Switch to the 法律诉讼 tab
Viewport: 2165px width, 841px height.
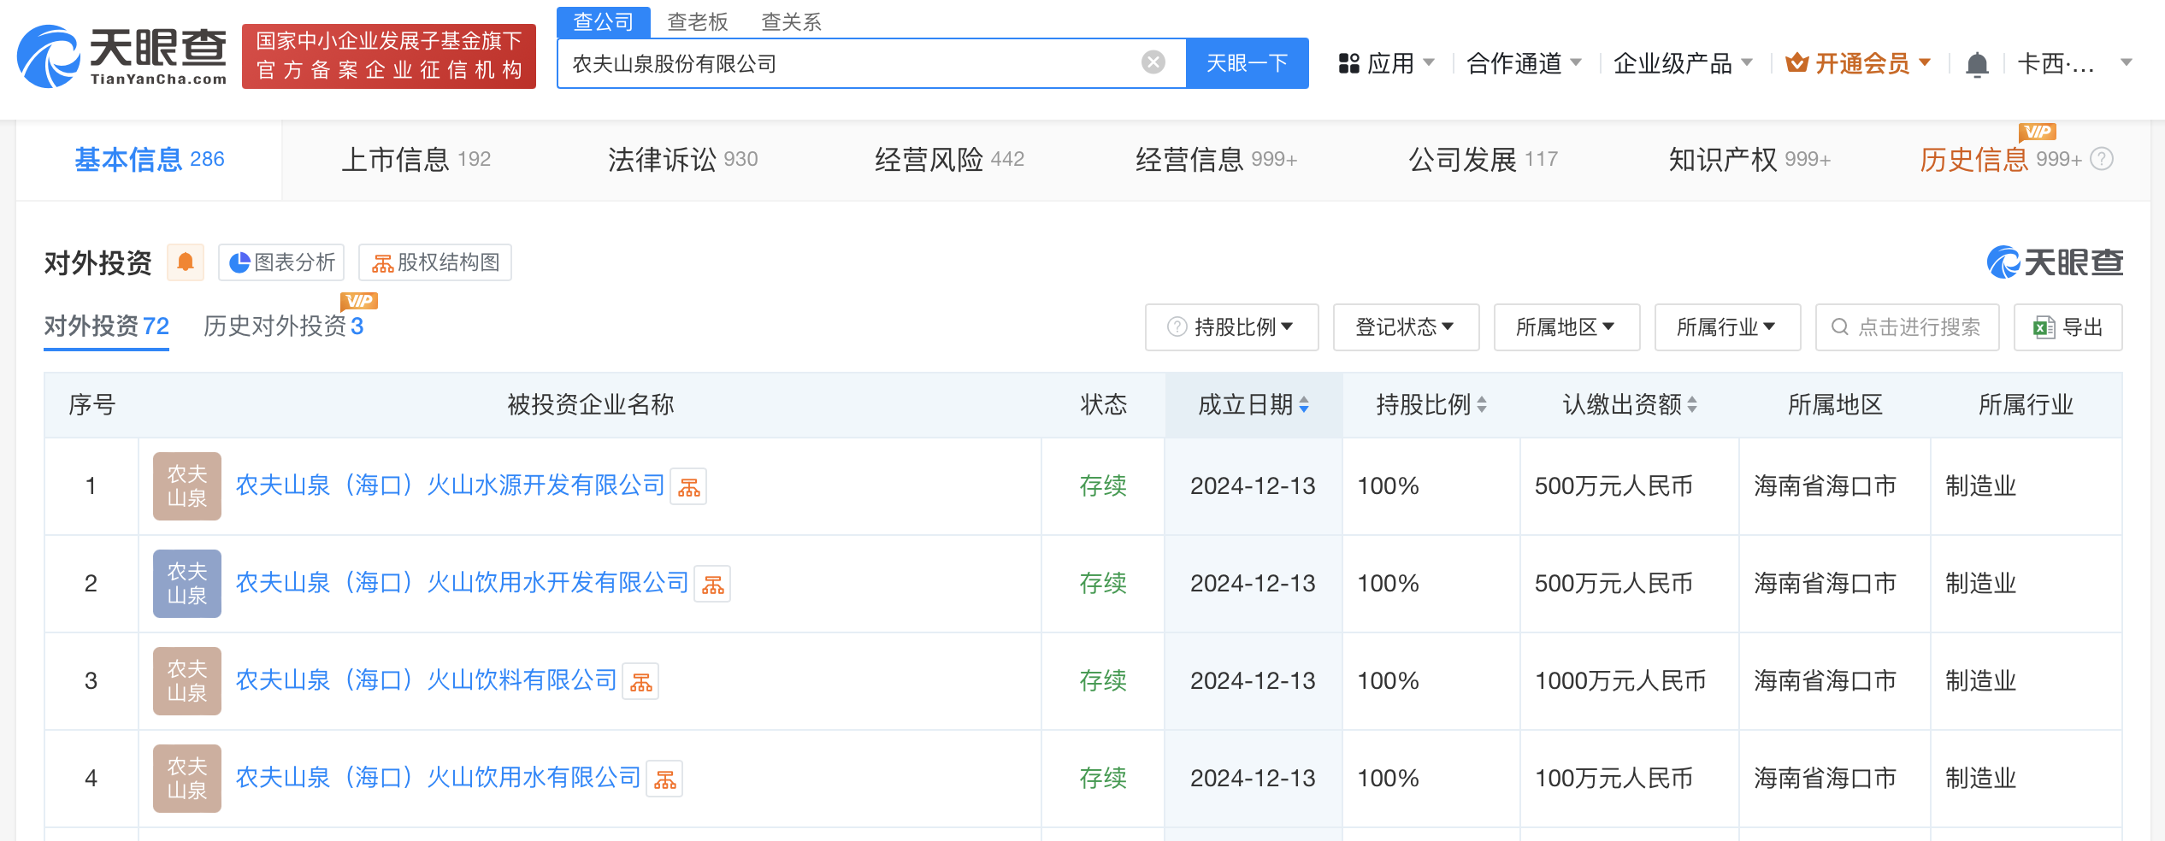point(683,160)
